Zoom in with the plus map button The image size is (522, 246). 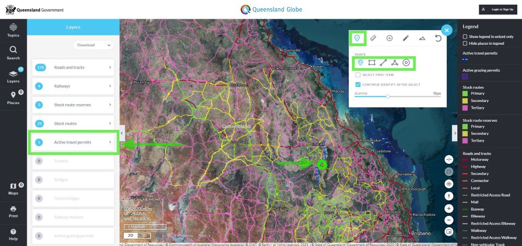click(x=449, y=208)
